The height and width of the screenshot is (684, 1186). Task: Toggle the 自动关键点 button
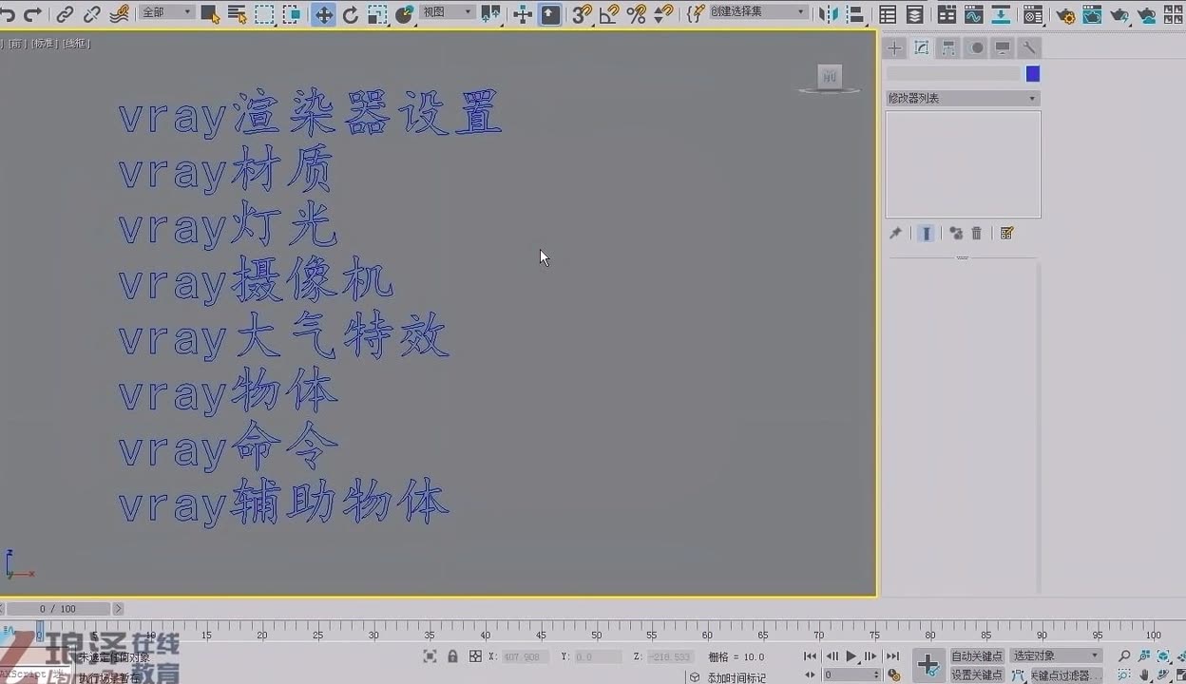977,656
